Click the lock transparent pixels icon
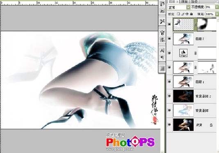Image resolution: width=219 pixels, height=153 pixels. coord(178,14)
